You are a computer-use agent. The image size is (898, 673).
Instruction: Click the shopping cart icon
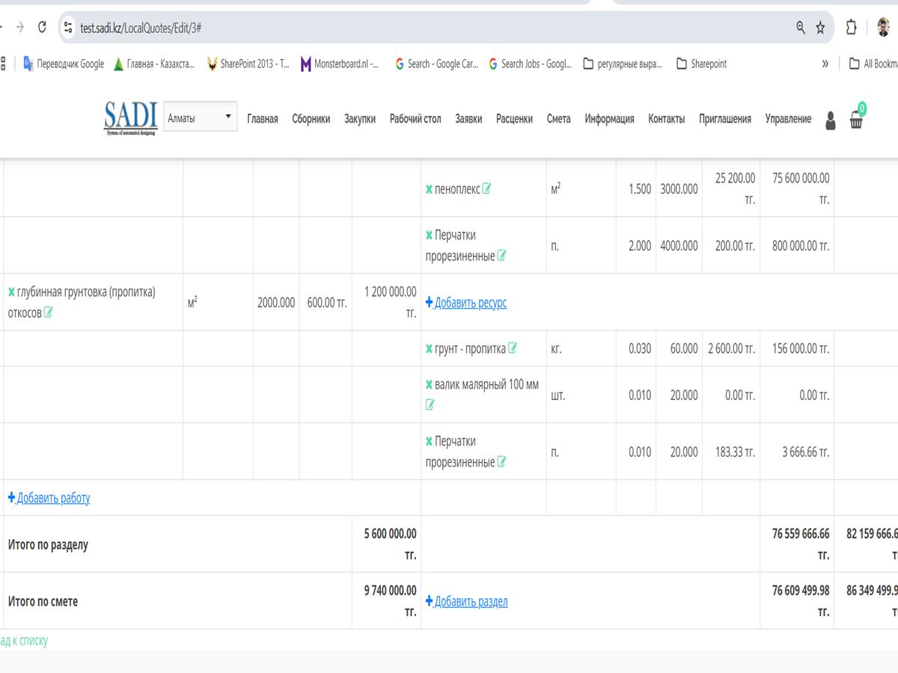click(857, 120)
